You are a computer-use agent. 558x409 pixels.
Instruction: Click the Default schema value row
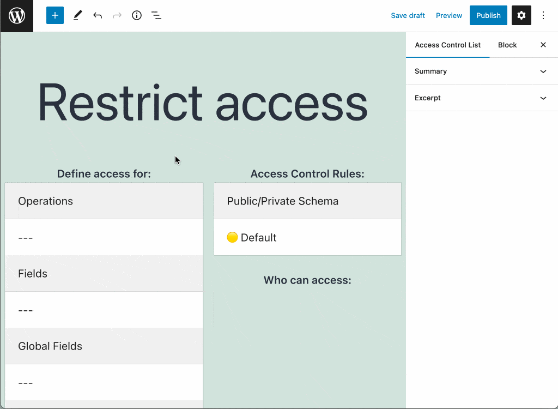pos(307,237)
